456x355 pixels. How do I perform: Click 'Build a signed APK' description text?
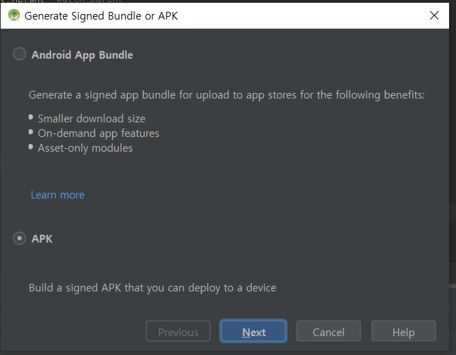[x=152, y=288]
